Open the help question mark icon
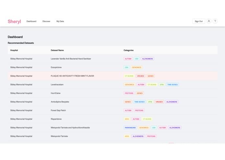 click(x=215, y=21)
